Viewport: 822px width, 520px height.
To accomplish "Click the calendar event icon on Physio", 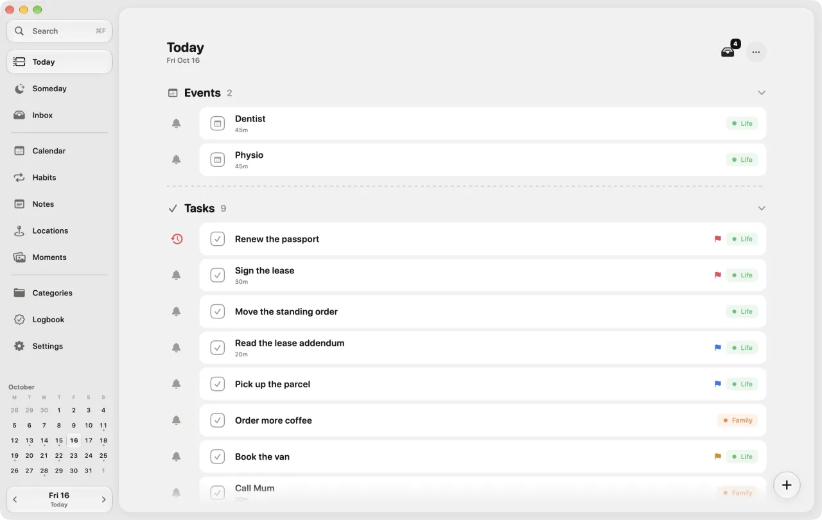I will point(218,160).
